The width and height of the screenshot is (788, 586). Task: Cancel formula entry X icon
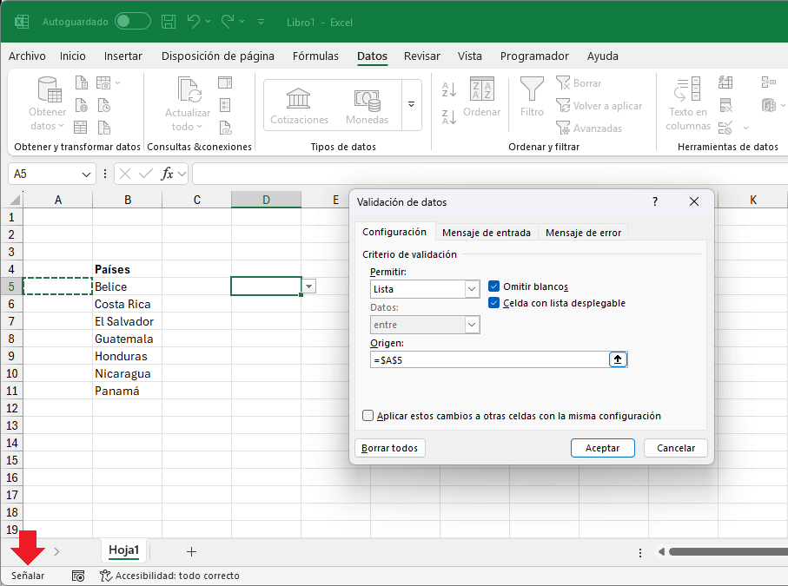(125, 174)
